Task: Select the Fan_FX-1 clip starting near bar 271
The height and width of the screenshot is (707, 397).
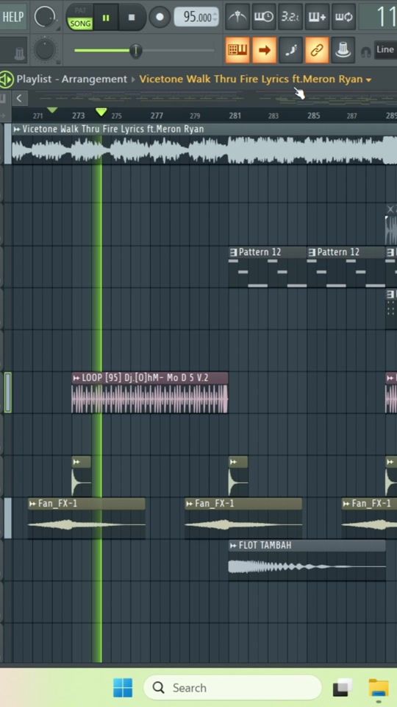Action: tap(87, 518)
